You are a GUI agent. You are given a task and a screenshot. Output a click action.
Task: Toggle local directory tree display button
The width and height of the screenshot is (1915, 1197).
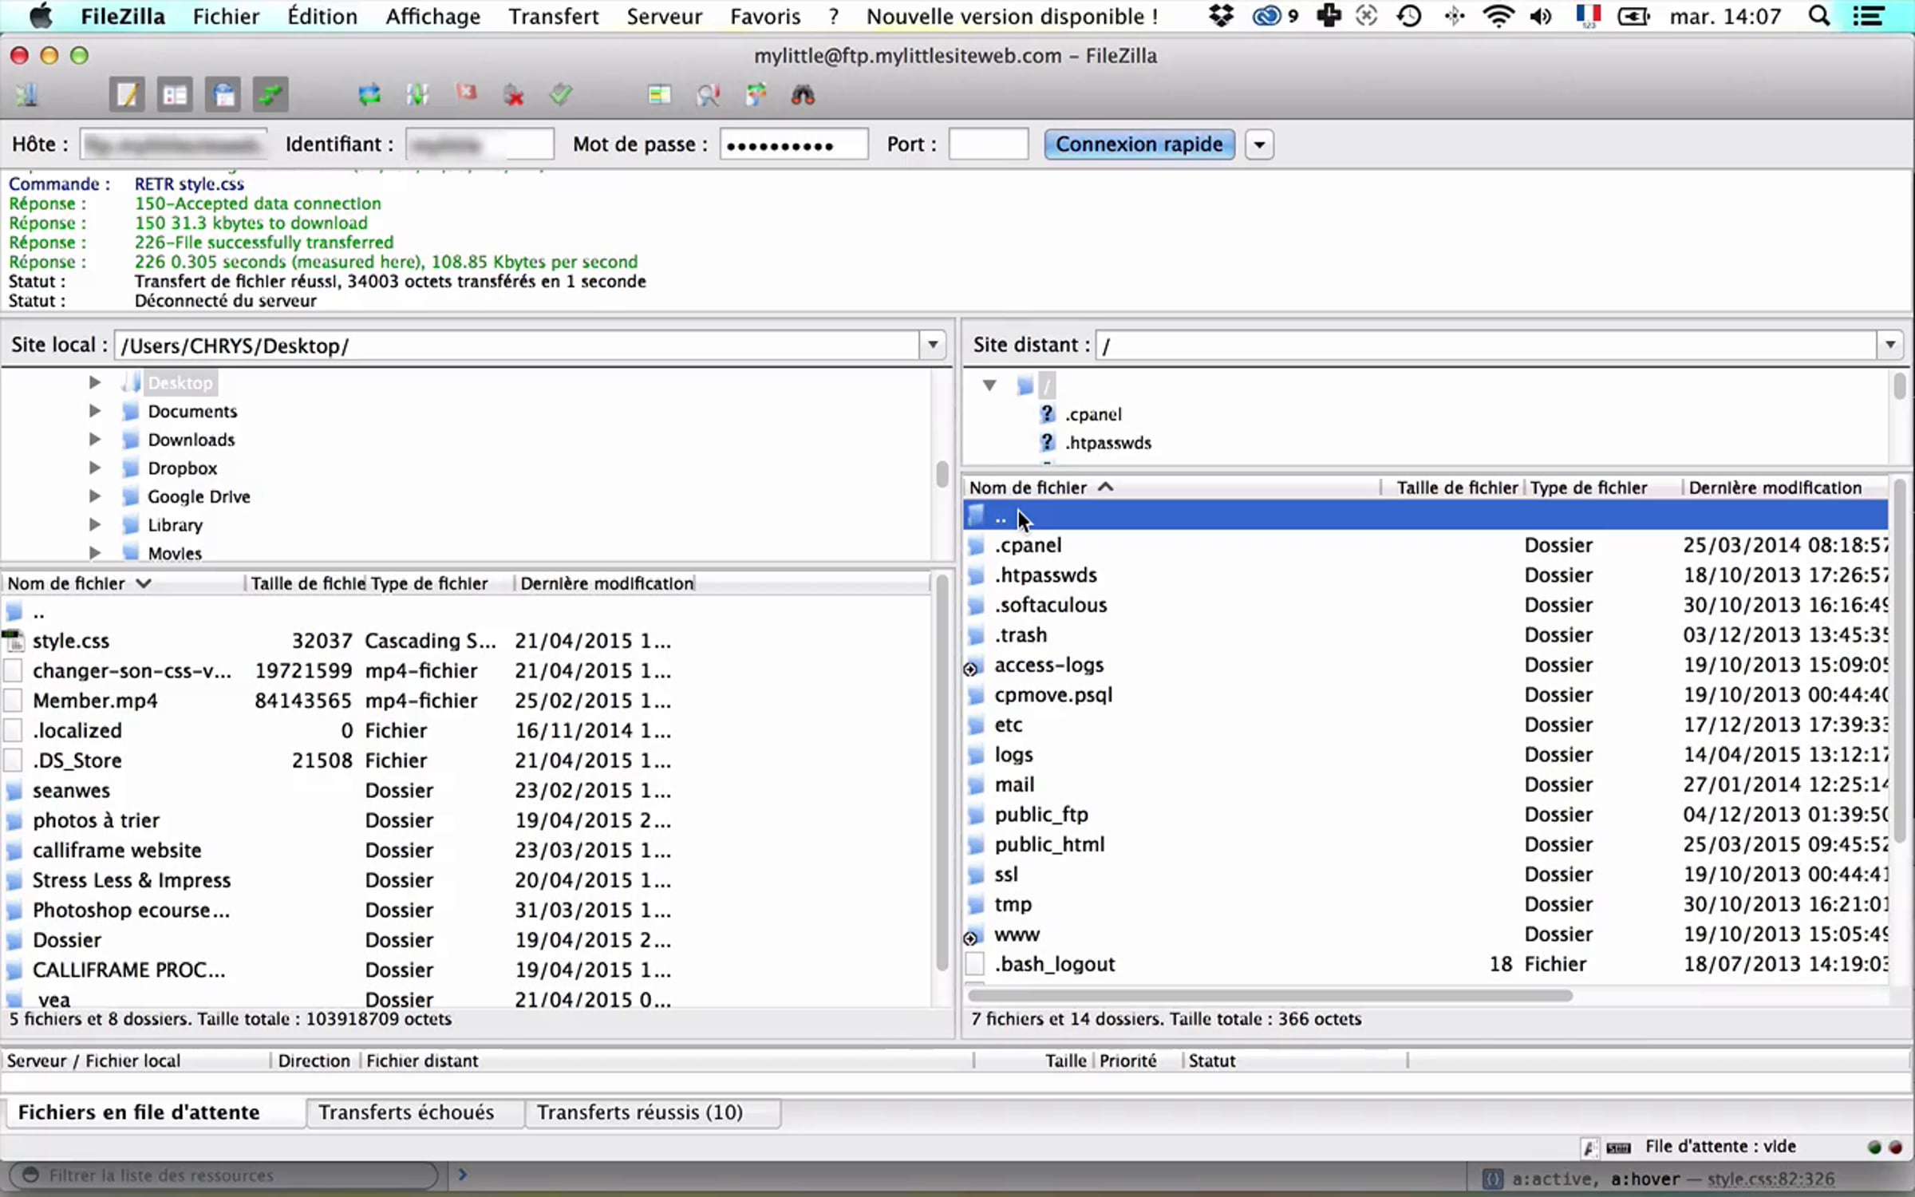click(x=175, y=95)
